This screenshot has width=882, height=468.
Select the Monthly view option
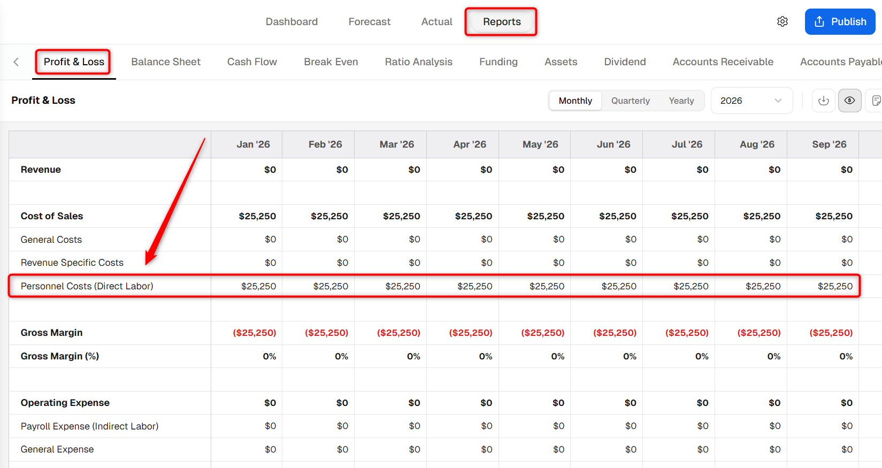[x=576, y=101]
